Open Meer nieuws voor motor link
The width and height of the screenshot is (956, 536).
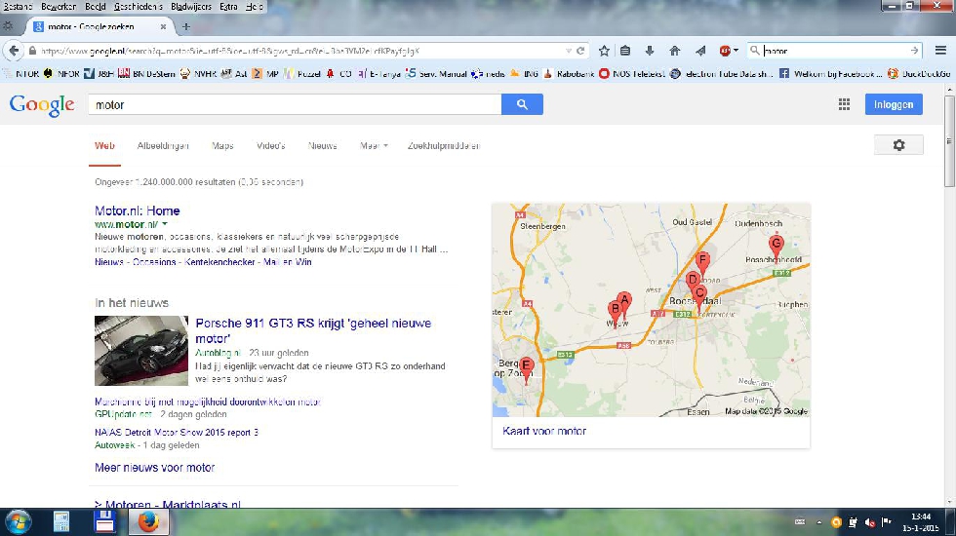click(x=155, y=468)
